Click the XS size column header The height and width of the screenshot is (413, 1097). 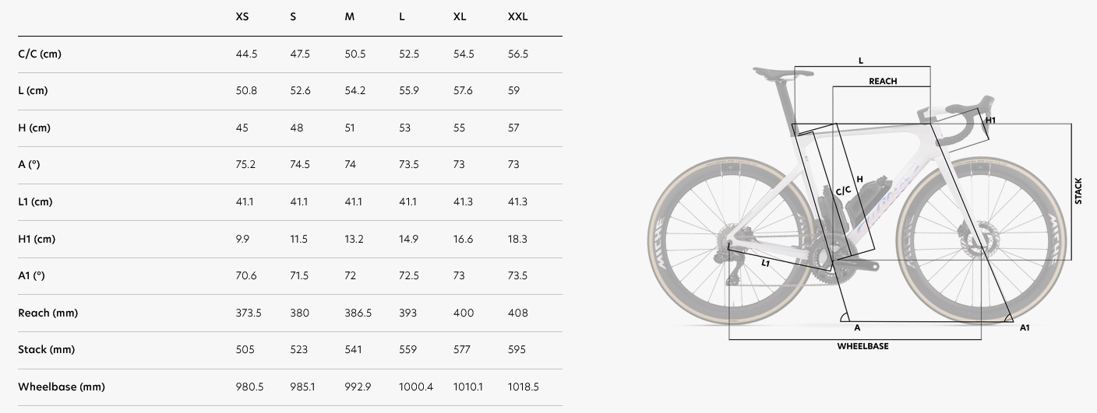242,16
